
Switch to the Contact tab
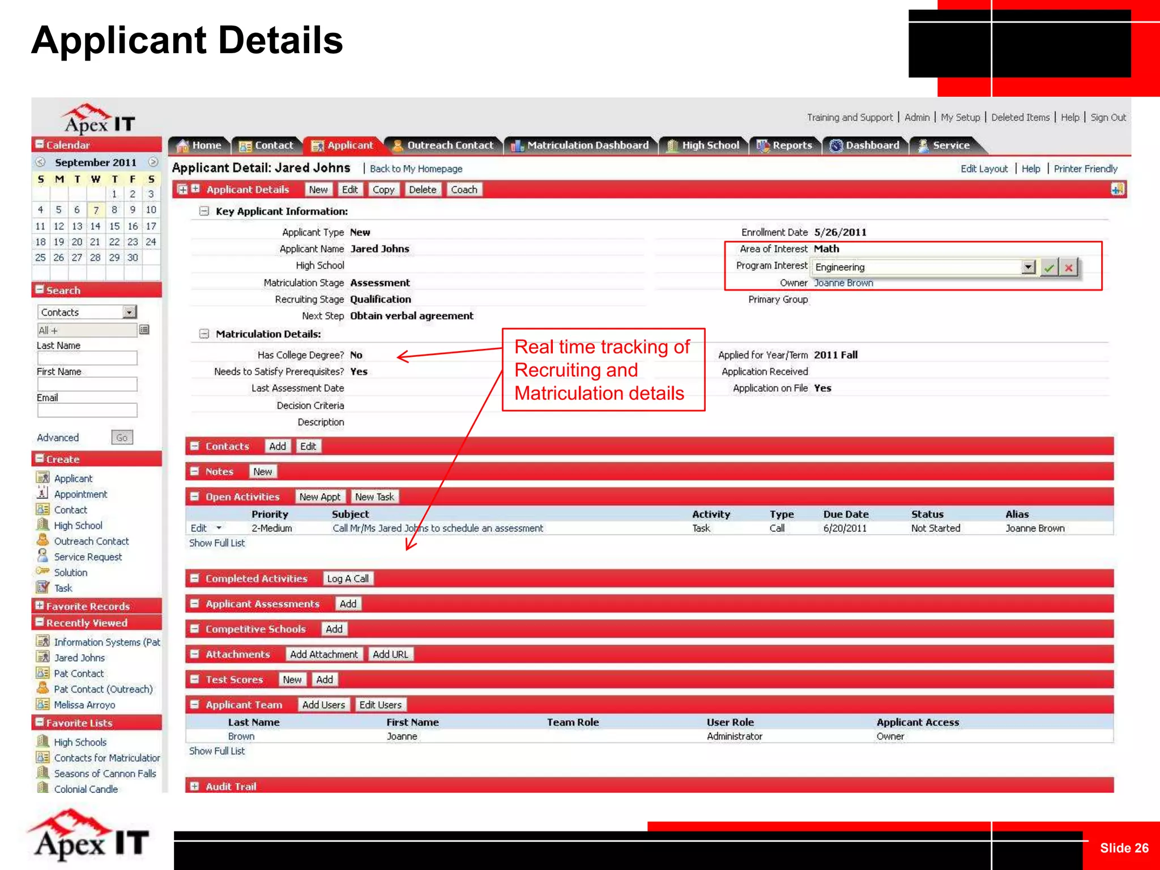pos(266,146)
